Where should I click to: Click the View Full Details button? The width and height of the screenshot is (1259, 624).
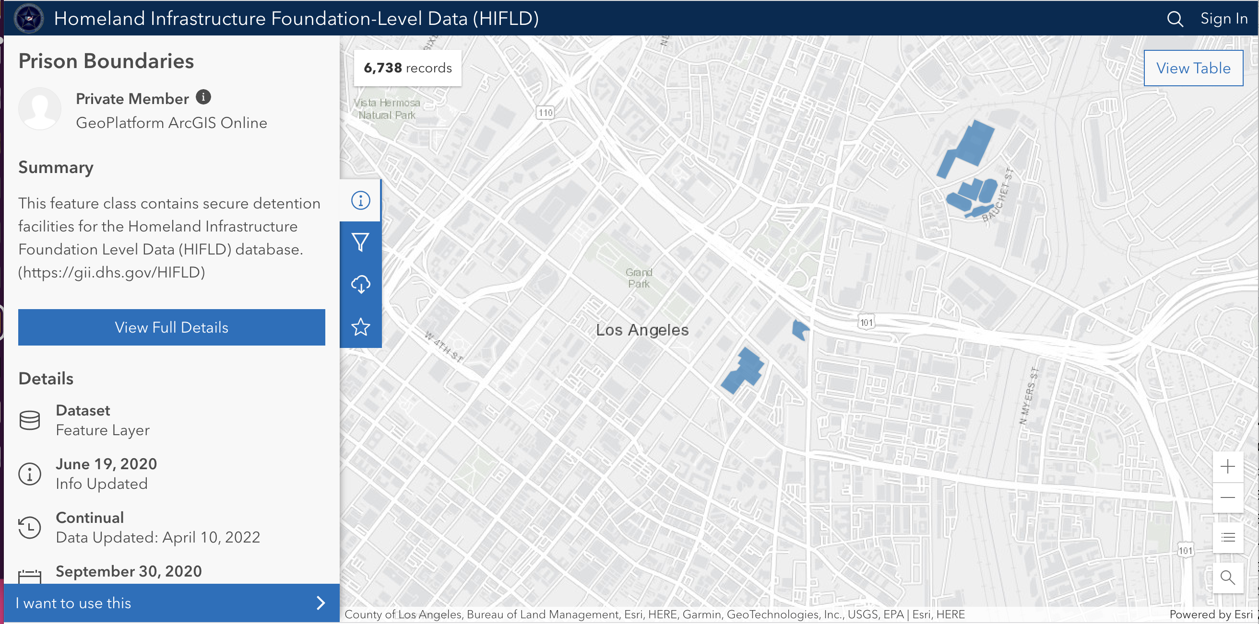(171, 327)
